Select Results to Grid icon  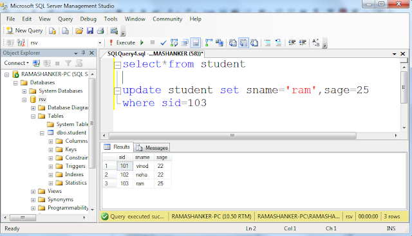[243, 42]
